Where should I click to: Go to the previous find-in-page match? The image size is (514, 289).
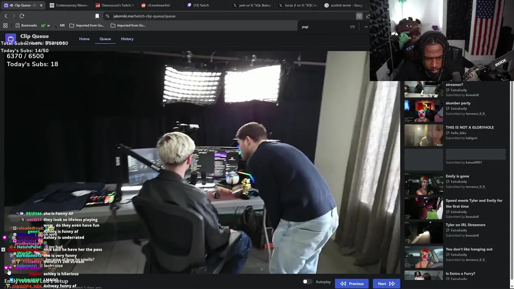pyautogui.click(x=366, y=26)
